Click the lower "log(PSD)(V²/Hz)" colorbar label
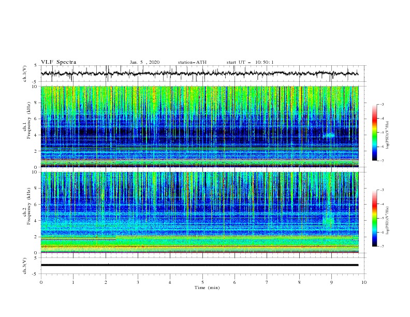 388,221
